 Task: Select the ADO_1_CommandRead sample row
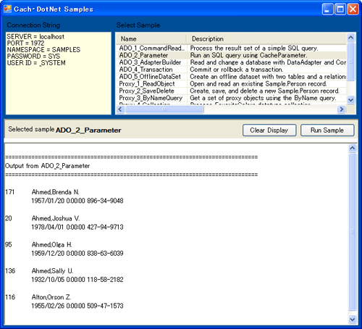(231, 48)
